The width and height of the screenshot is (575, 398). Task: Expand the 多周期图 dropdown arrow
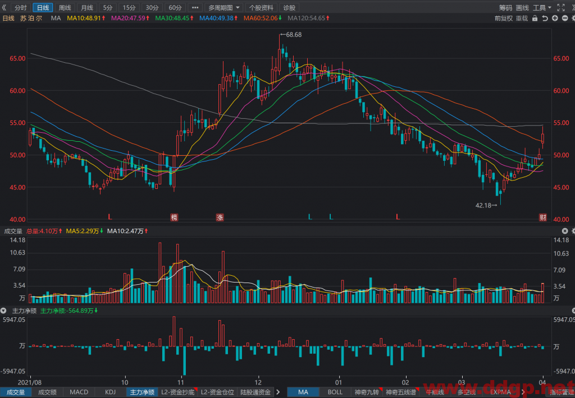238,8
